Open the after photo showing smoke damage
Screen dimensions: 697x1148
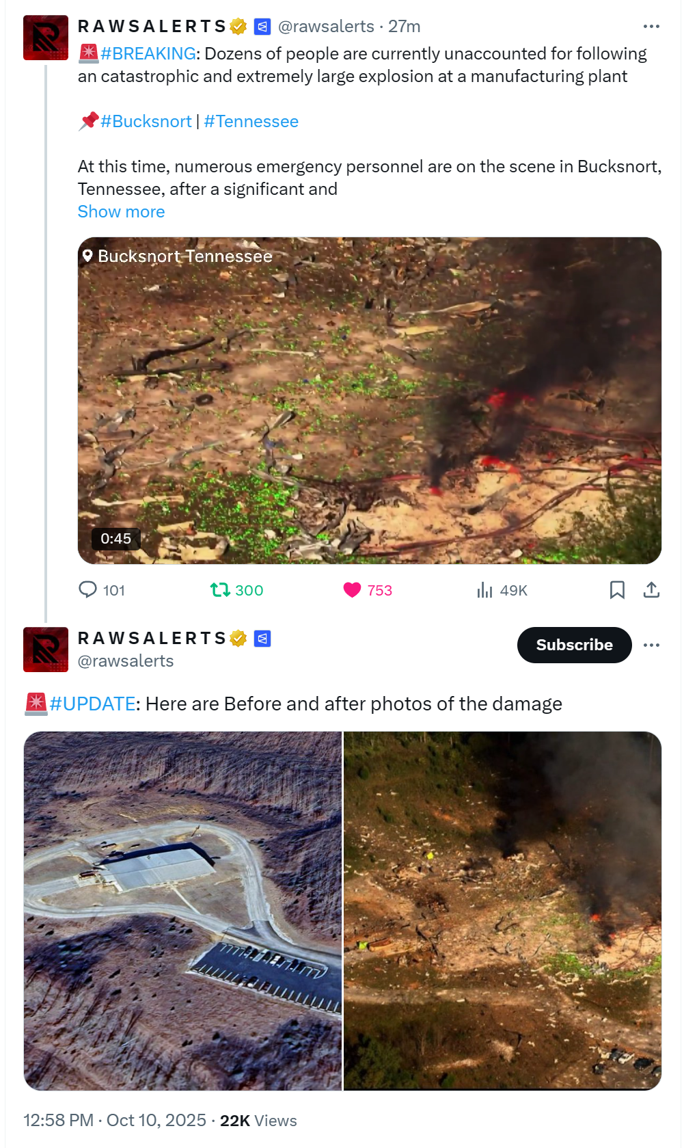[502, 910]
